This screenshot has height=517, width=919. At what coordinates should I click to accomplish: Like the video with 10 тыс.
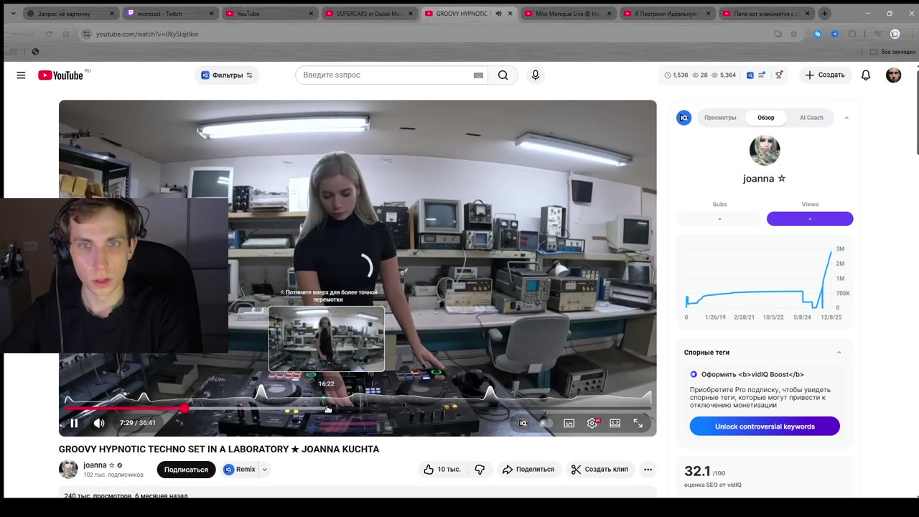[x=442, y=470]
